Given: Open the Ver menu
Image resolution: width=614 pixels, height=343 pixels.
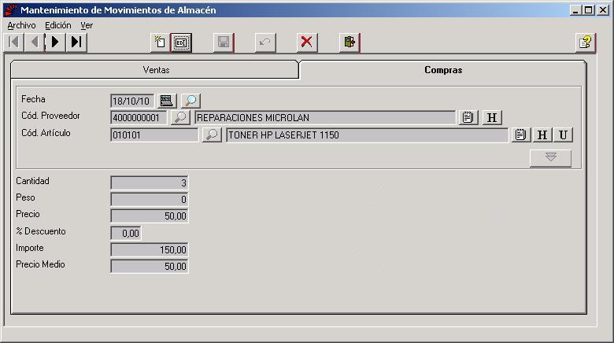Looking at the screenshot, I should (87, 25).
